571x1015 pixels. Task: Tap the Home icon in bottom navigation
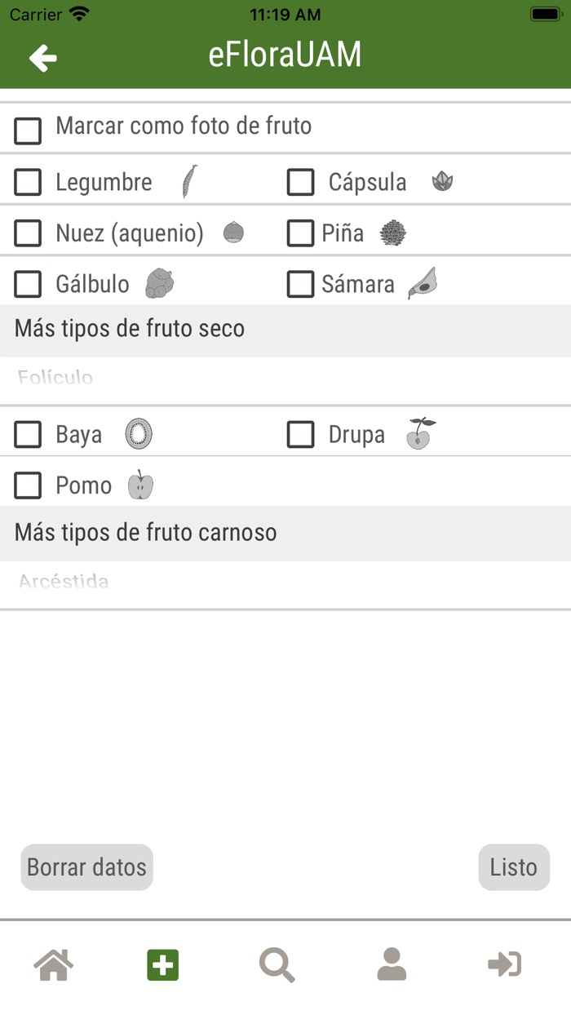[x=52, y=964]
